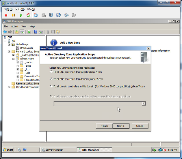Expand the ForestDnsZones folder

pos(18,80)
